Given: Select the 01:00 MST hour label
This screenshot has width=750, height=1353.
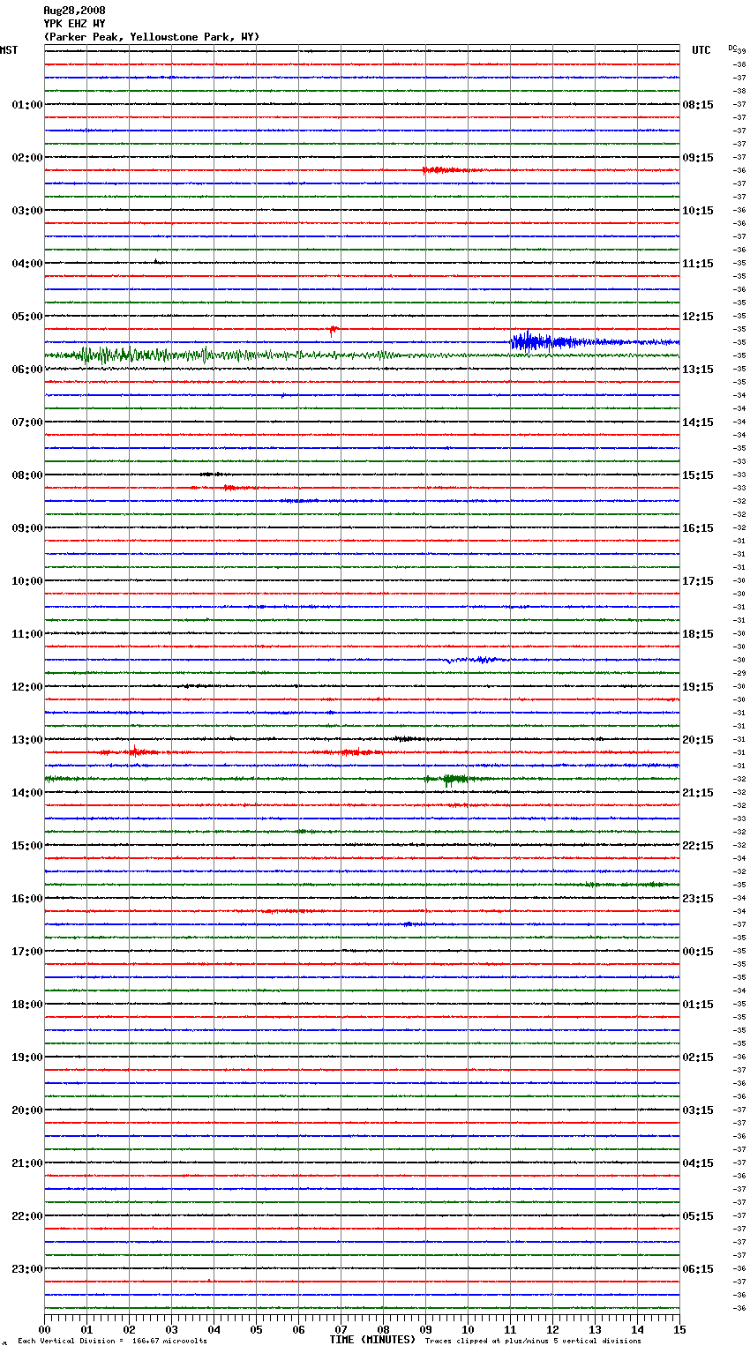Looking at the screenshot, I should [x=27, y=105].
